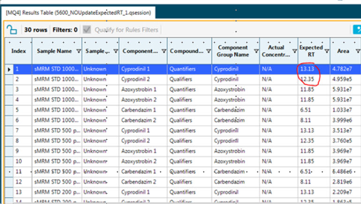Click Area value 1.033e7

tap(342, 110)
